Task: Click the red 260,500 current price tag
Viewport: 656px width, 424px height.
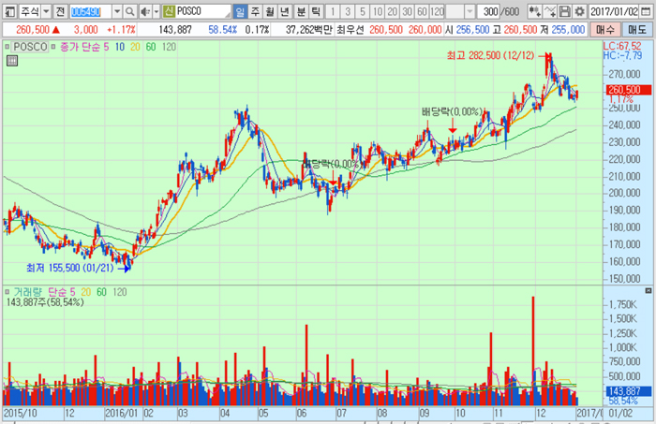Action: [629, 90]
